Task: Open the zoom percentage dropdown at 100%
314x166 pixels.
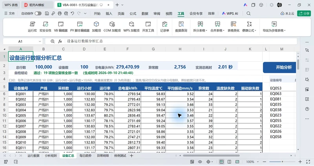Action: coord(258,162)
